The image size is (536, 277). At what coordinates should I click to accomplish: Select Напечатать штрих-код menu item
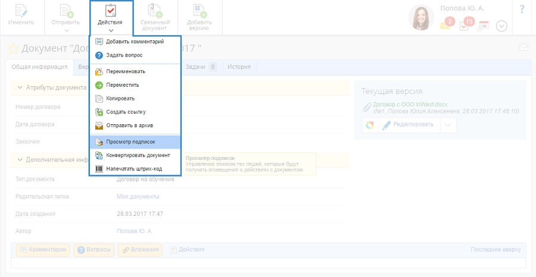135,169
